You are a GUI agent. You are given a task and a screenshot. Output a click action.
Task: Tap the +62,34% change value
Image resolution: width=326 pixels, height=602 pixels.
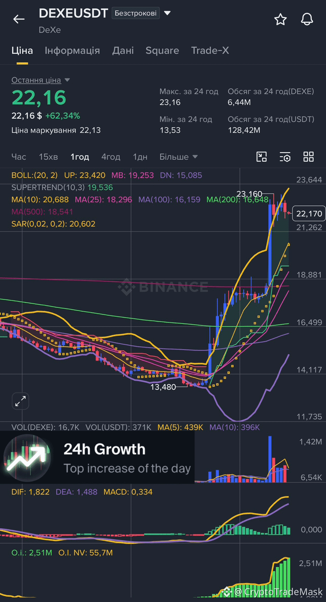[x=63, y=116]
